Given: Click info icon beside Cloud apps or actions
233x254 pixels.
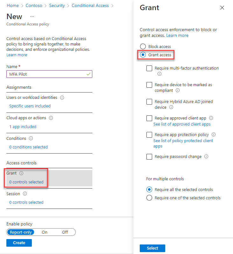Looking at the screenshot, I should [51, 118].
